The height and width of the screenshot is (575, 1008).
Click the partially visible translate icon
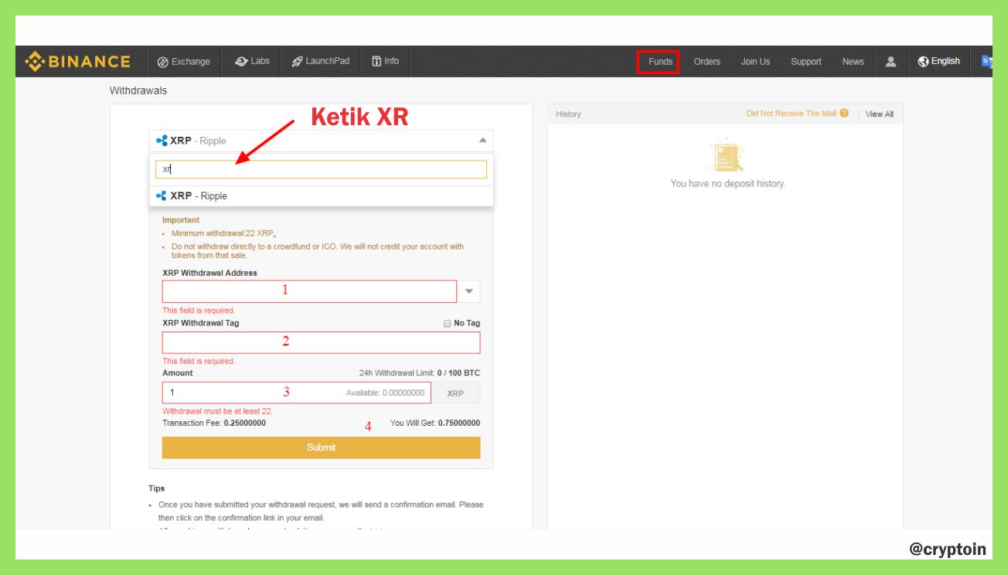pos(987,61)
